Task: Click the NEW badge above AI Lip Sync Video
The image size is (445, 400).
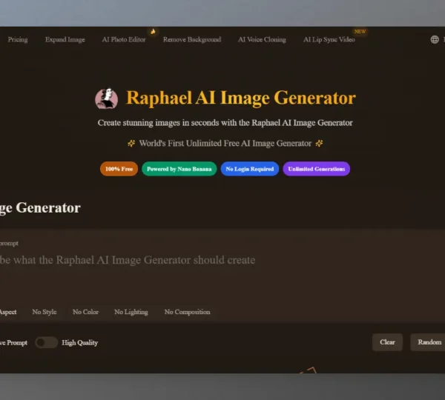Action: 360,31
